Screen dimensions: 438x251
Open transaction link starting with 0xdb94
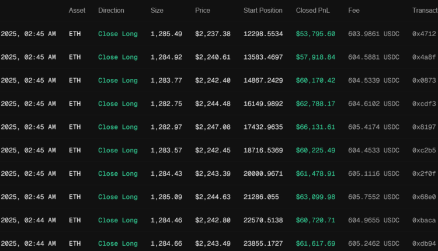point(424,244)
